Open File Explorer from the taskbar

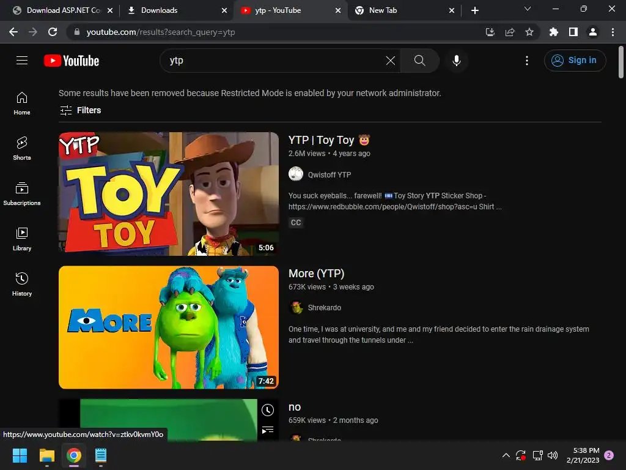pos(46,455)
